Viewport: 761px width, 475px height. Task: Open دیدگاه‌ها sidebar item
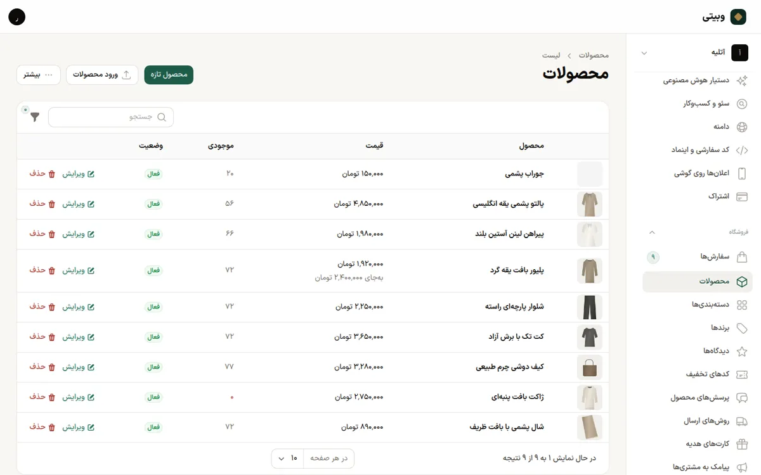tap(698, 351)
